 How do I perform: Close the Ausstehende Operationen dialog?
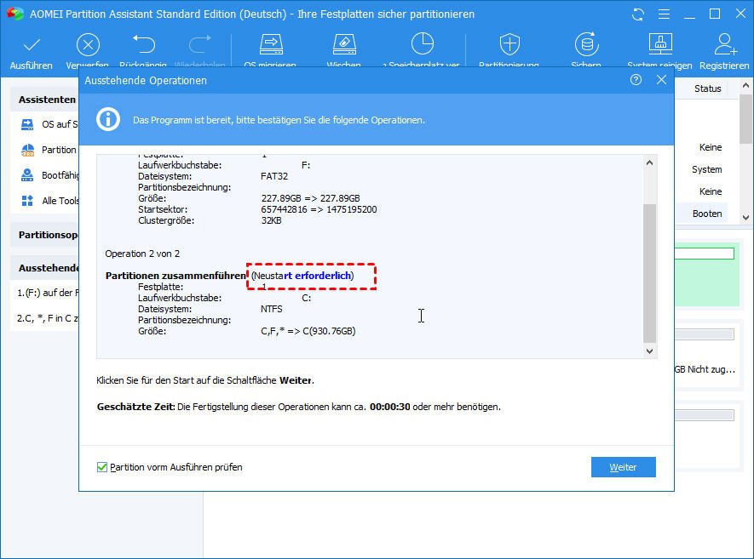[x=662, y=80]
